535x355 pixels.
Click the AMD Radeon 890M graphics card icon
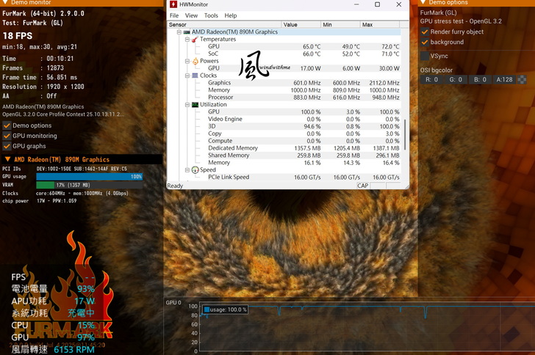click(187, 32)
